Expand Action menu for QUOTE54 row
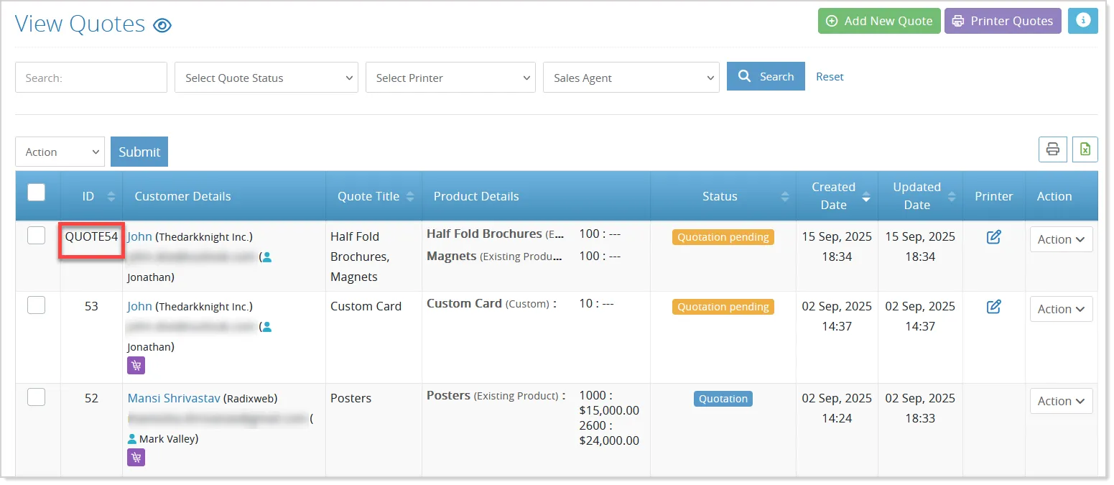The height and width of the screenshot is (485, 1114). tap(1061, 239)
